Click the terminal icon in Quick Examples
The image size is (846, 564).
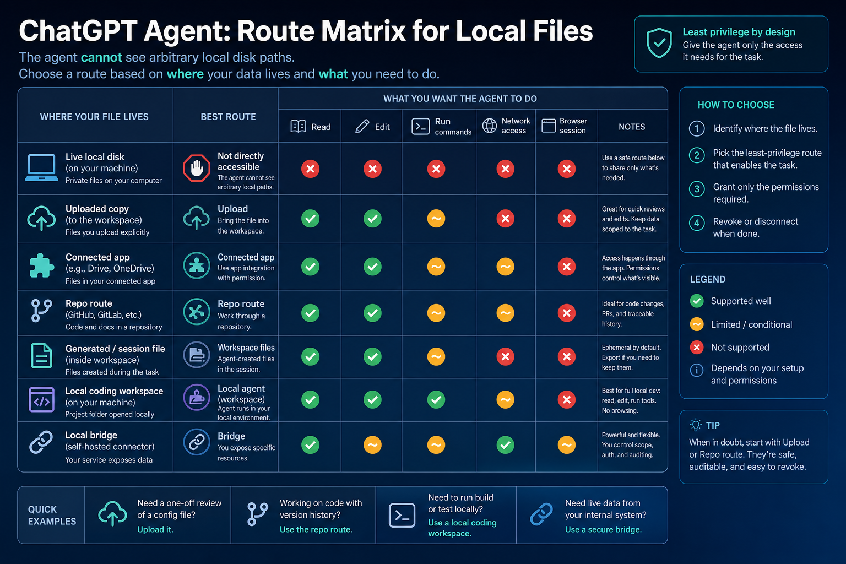tap(402, 516)
